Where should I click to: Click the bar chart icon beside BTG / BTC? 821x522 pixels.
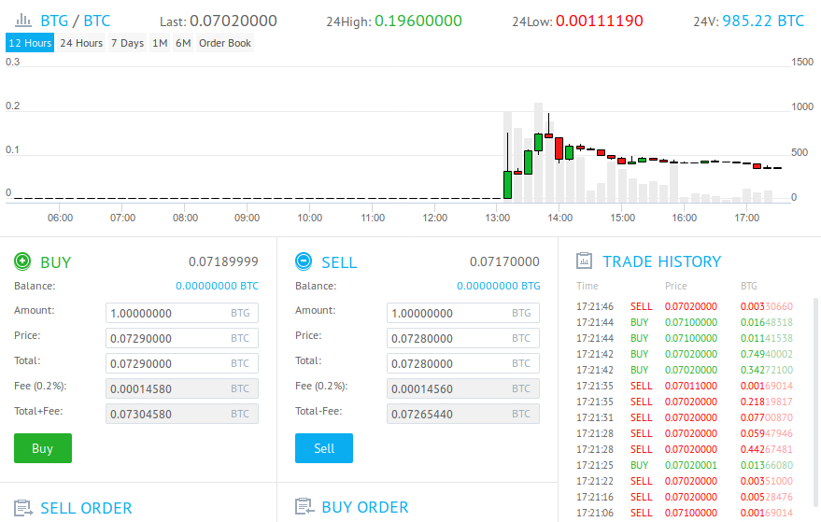click(23, 21)
